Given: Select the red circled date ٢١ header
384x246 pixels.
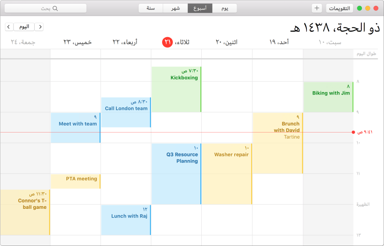Looking at the screenshot, I should [x=167, y=43].
